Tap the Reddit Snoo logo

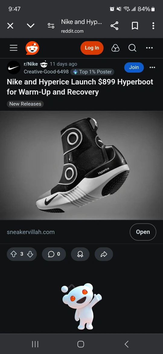click(32, 48)
